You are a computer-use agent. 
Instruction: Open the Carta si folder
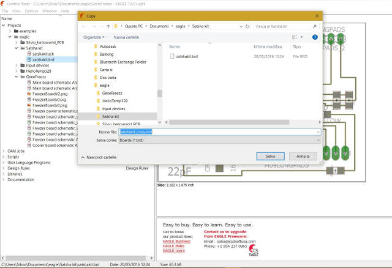pyautogui.click(x=106, y=70)
